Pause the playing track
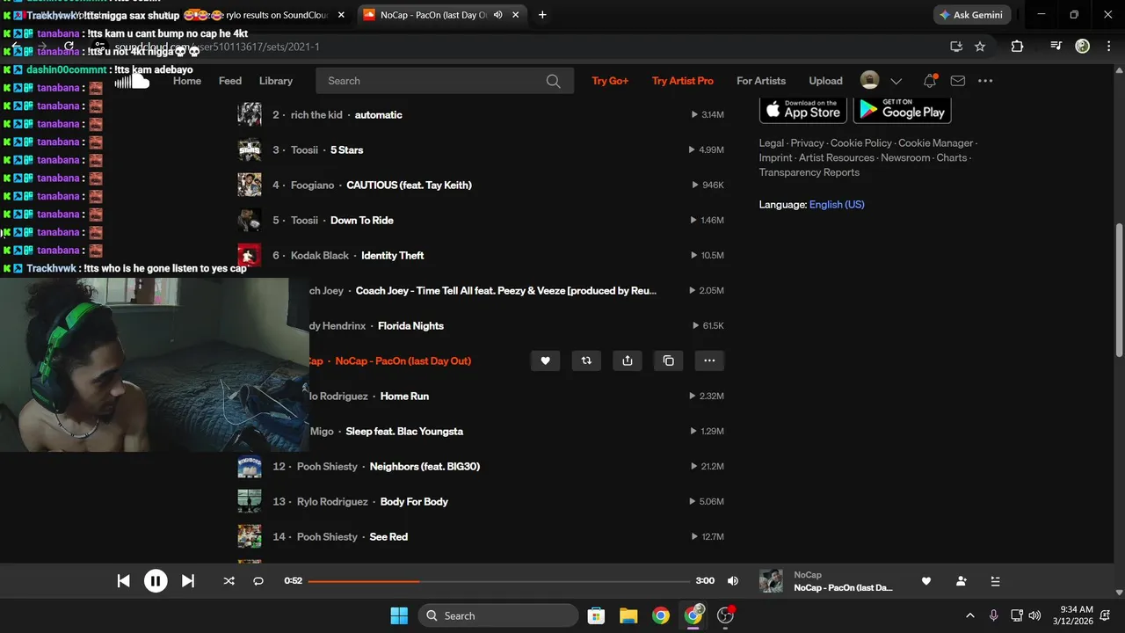The height and width of the screenshot is (633, 1125). 156,581
